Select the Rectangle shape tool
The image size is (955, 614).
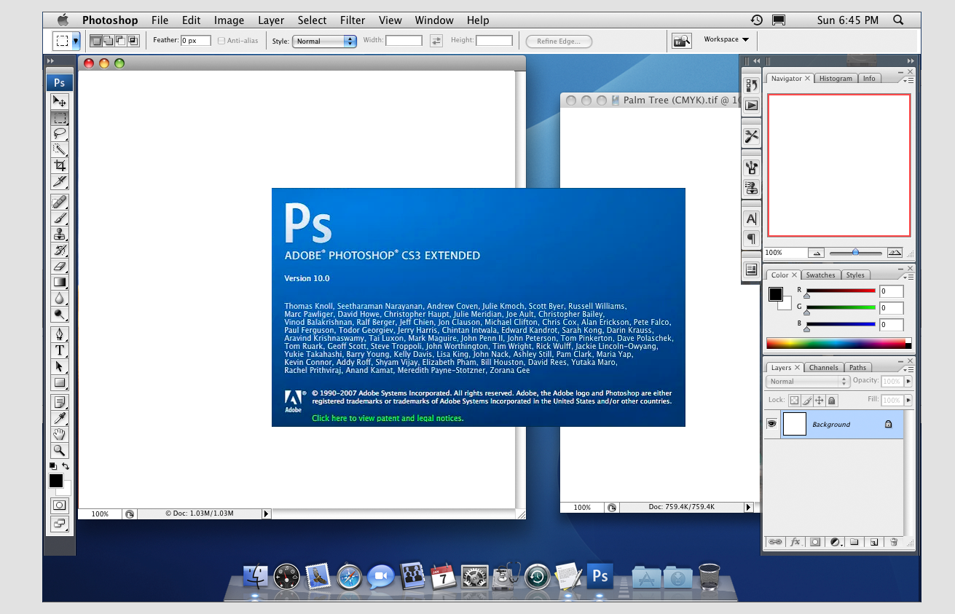click(60, 382)
